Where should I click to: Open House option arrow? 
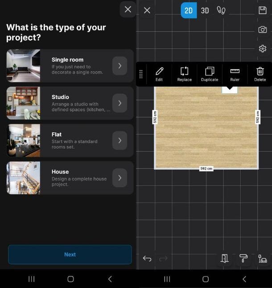120,178
